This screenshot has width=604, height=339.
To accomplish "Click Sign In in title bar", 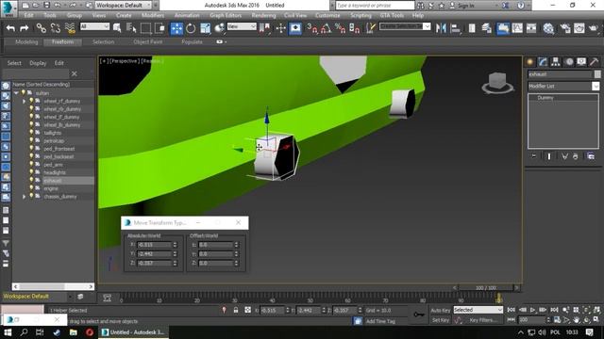I will click(465, 6).
